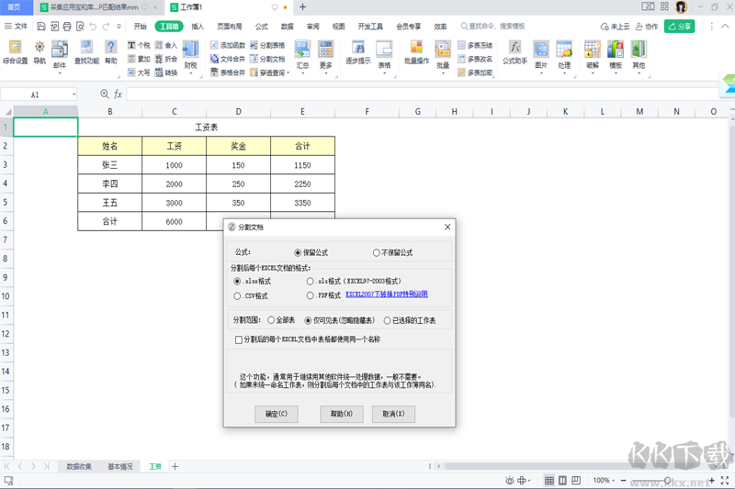Switch to the 基本情况 sheet tab
Image resolution: width=735 pixels, height=489 pixels.
(x=119, y=467)
